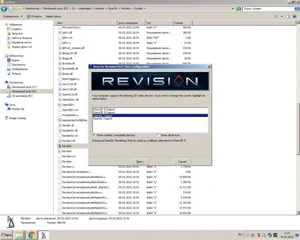Click the Back navigation arrow button
The width and height of the screenshot is (300, 240).
coord(4,9)
